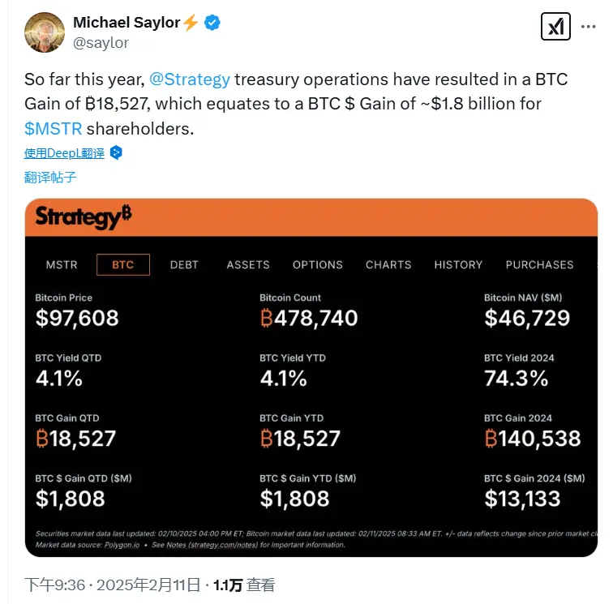The height and width of the screenshot is (604, 613).
Task: Click the 使用DeepL翻译 translate link
Action: [65, 153]
